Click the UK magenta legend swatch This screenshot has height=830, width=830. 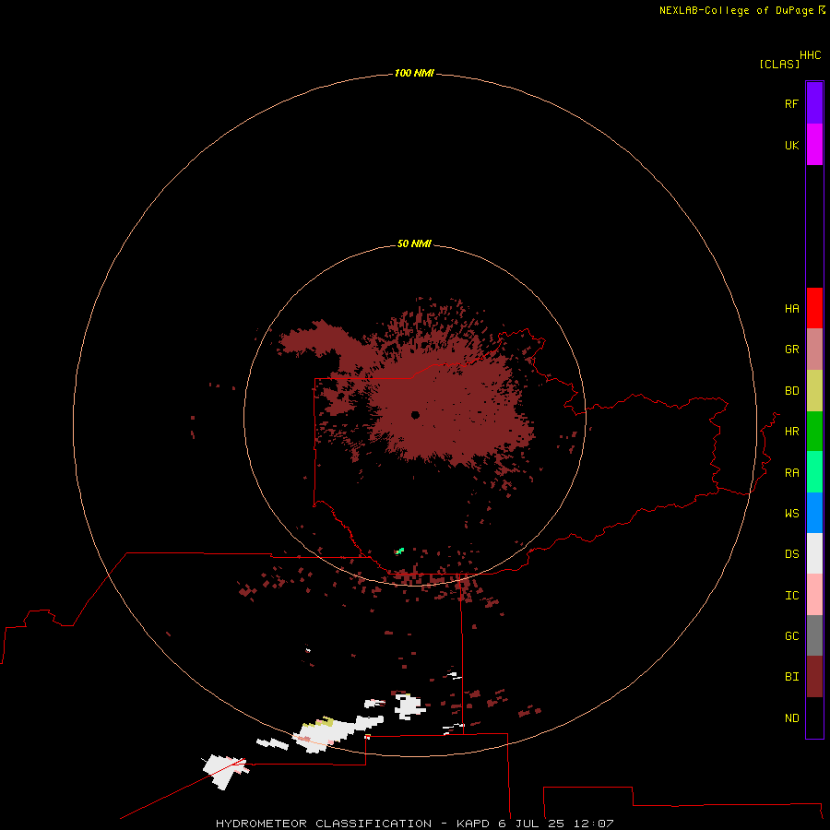tap(814, 145)
